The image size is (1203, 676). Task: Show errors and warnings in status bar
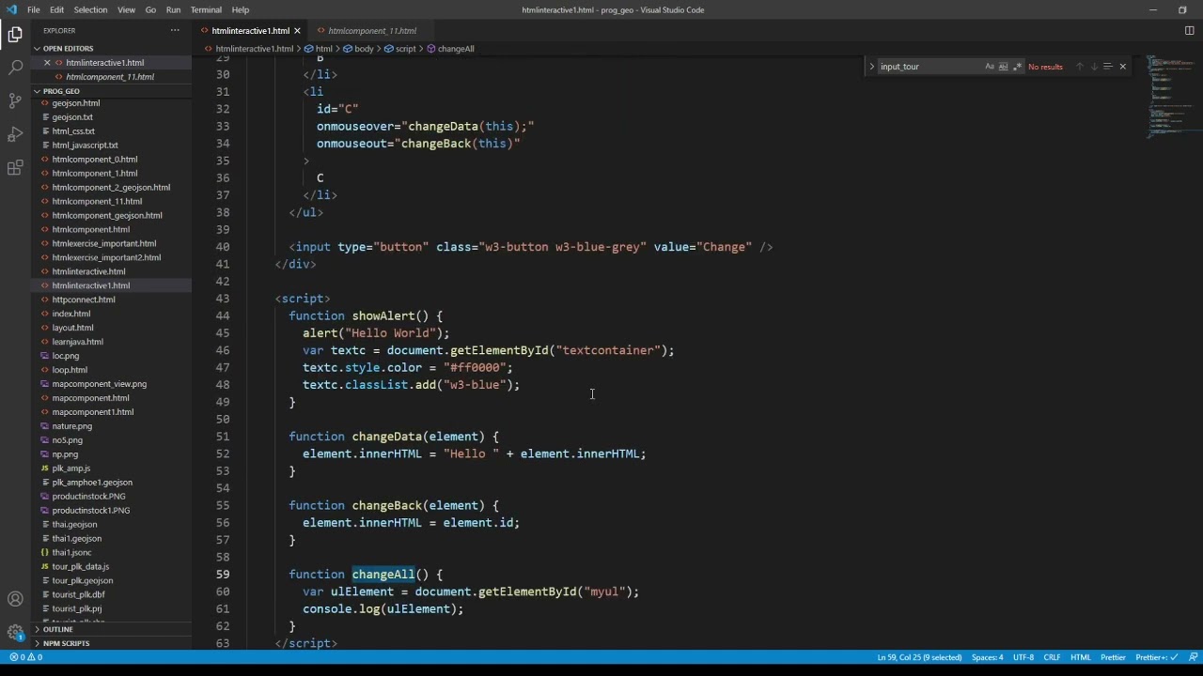tap(25, 657)
